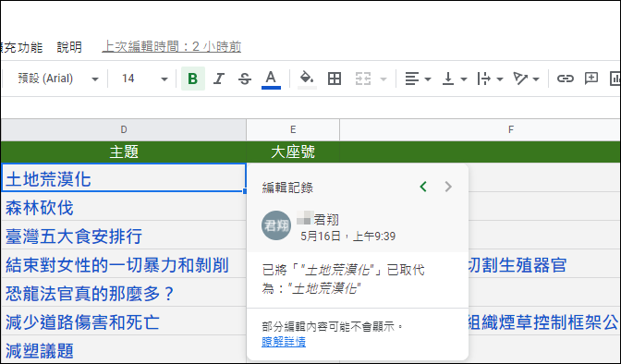Viewport: 621px width, 364px height.
Task: Click merge cells icon
Action: [363, 79]
